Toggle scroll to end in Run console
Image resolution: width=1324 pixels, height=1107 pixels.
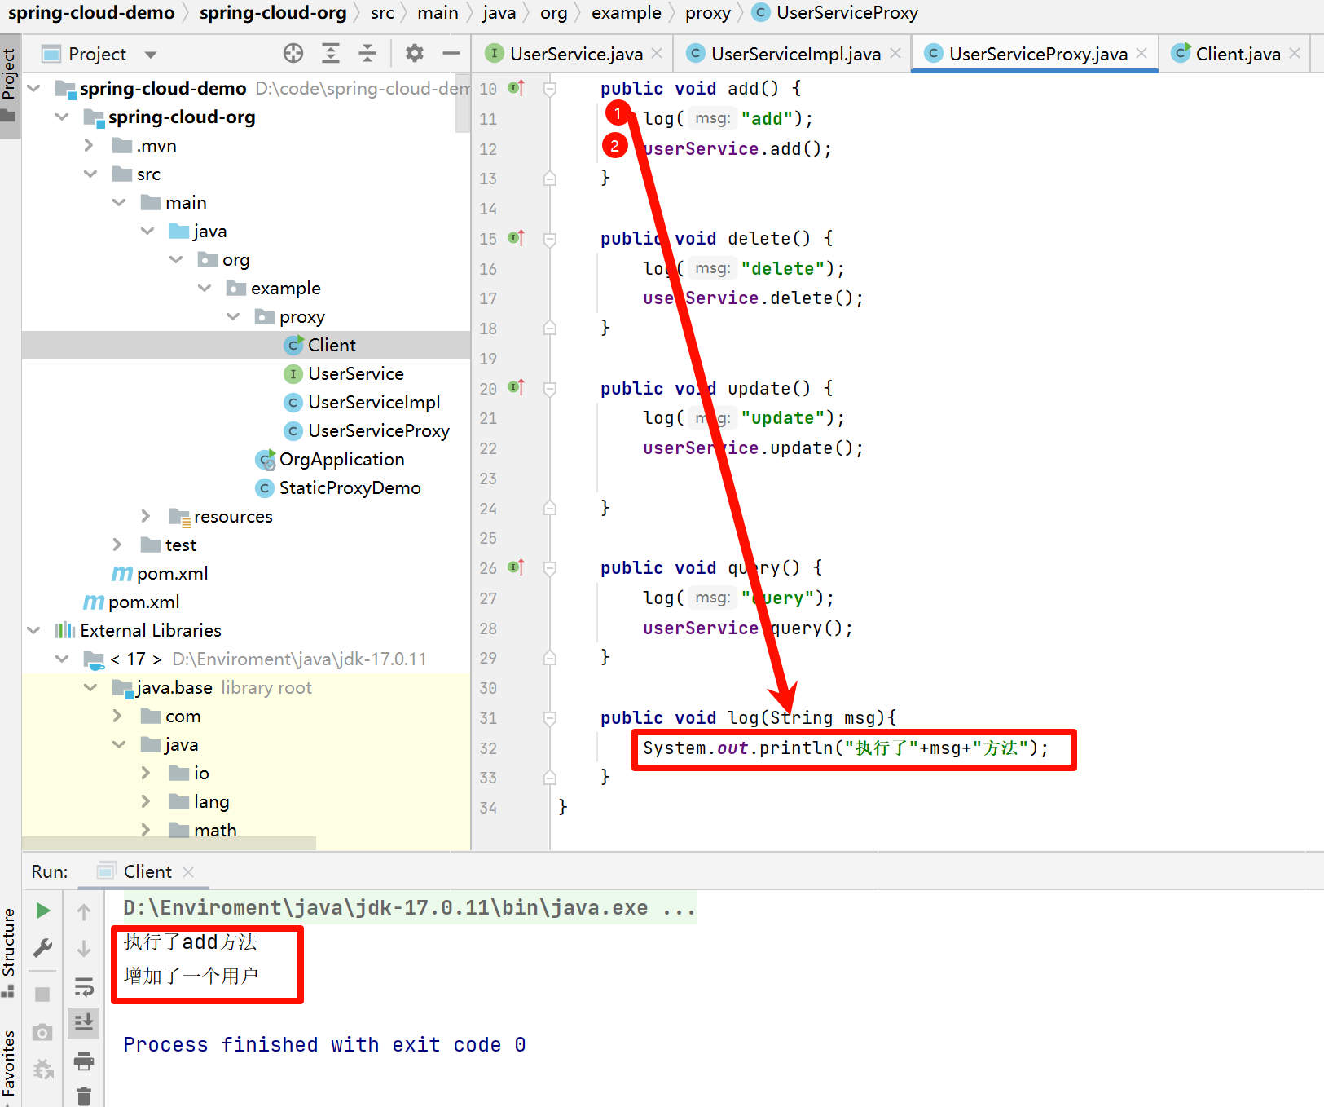point(84,1022)
